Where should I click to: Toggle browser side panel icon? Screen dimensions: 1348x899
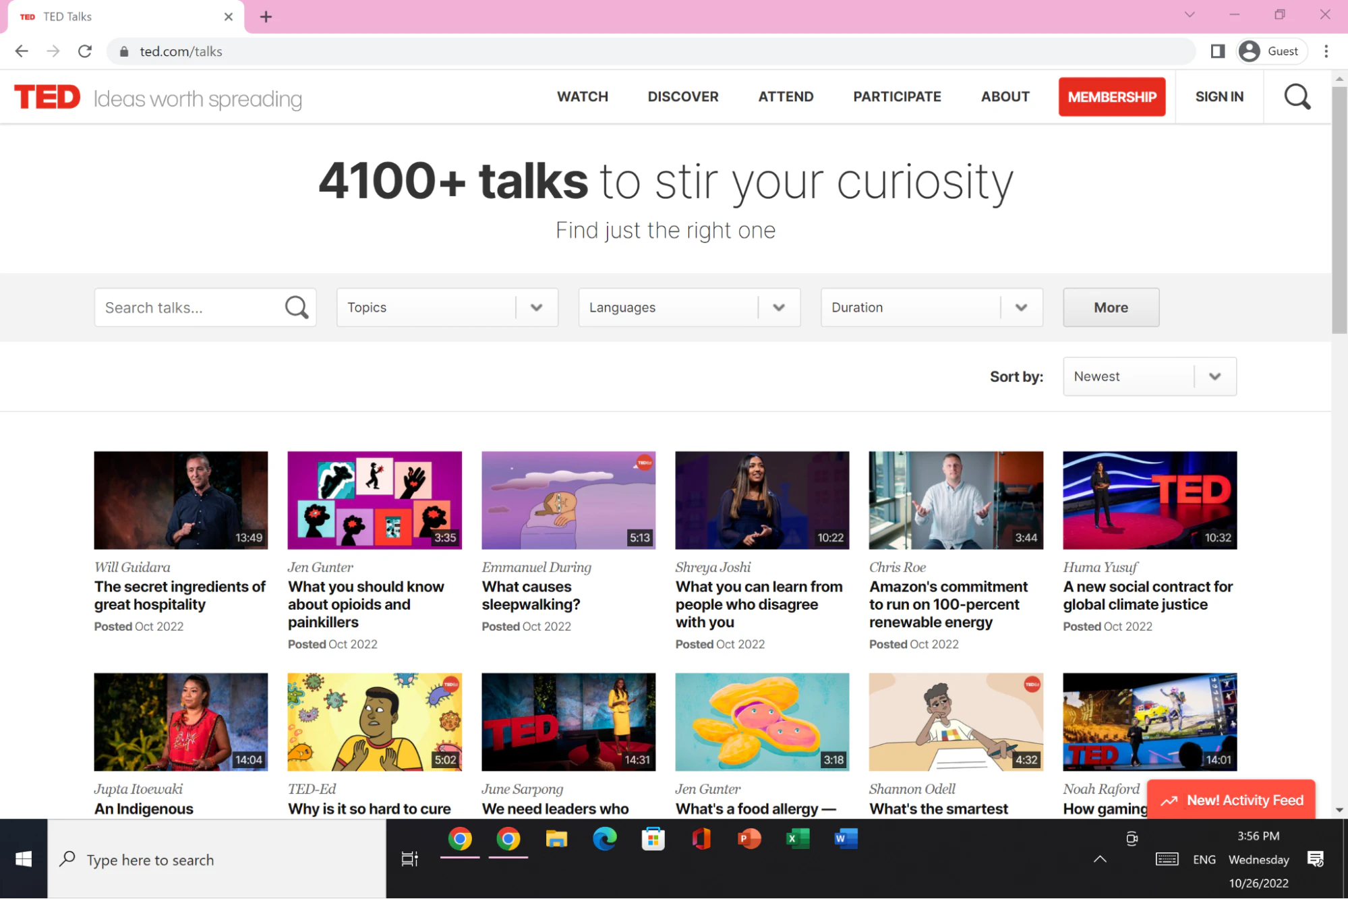tap(1217, 51)
